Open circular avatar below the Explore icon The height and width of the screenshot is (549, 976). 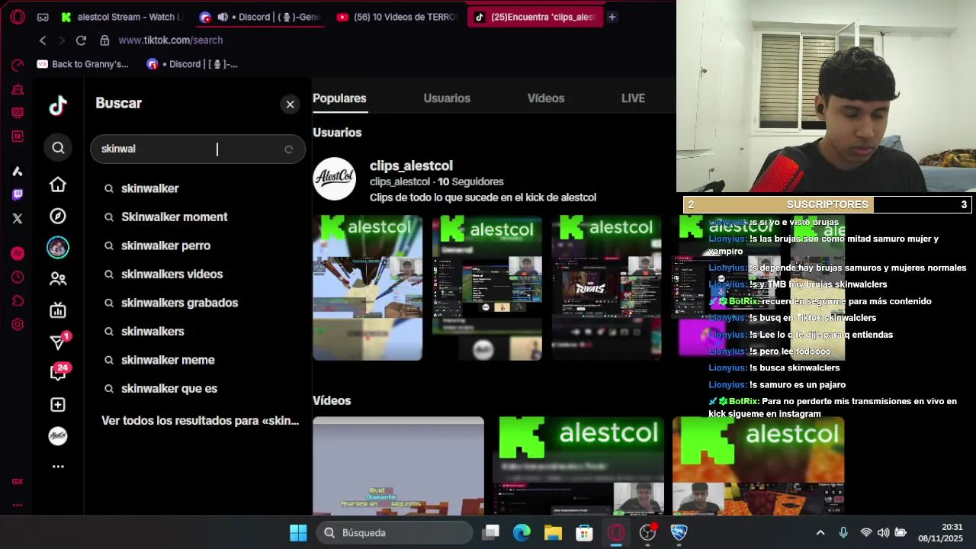pos(58,247)
